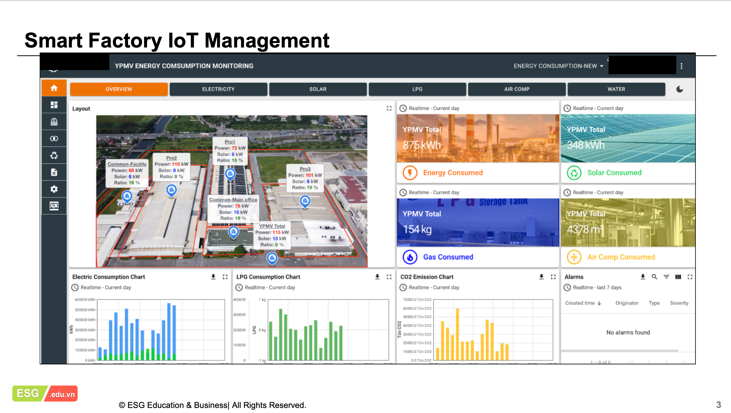The image size is (731, 413).
Task: Open the dashboards grid icon in sidebar
Action: (x=54, y=105)
